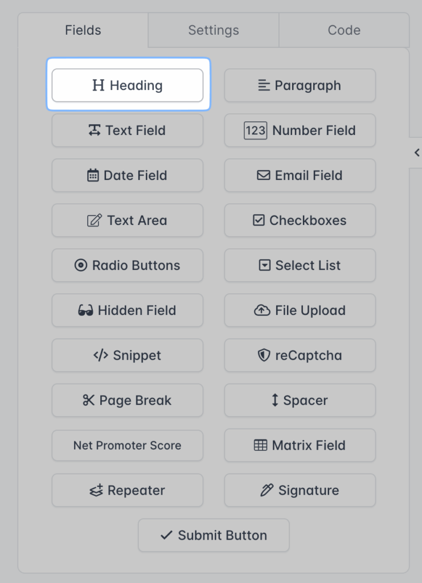Add a Radio Buttons field
This screenshot has width=422, height=583.
[x=127, y=265]
